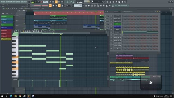Click the master volume knob
Viewport: 174px width, 98px height.
click(29, 2)
